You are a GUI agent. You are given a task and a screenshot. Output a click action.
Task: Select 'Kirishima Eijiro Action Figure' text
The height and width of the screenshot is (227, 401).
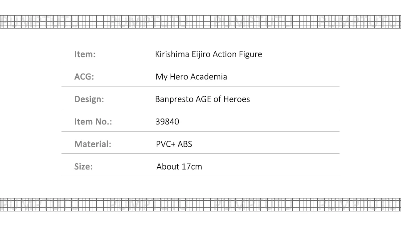(209, 54)
